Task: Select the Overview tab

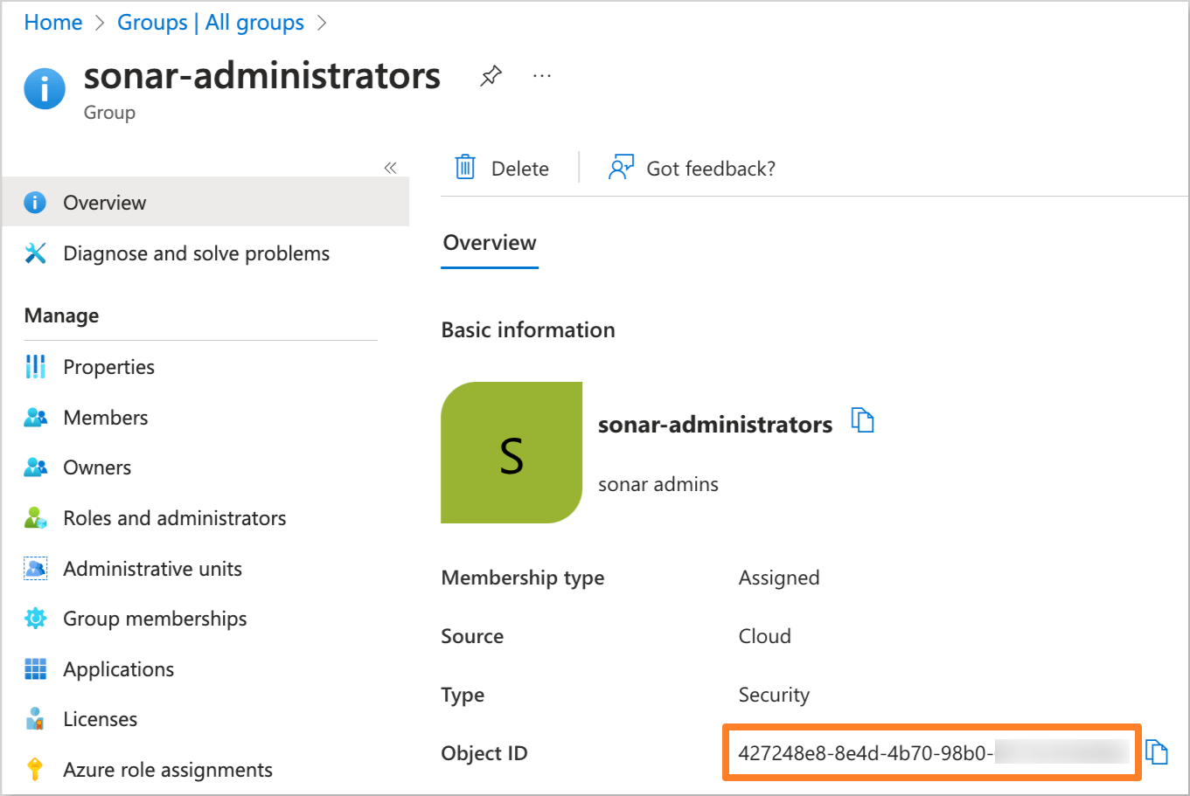Action: click(x=490, y=243)
